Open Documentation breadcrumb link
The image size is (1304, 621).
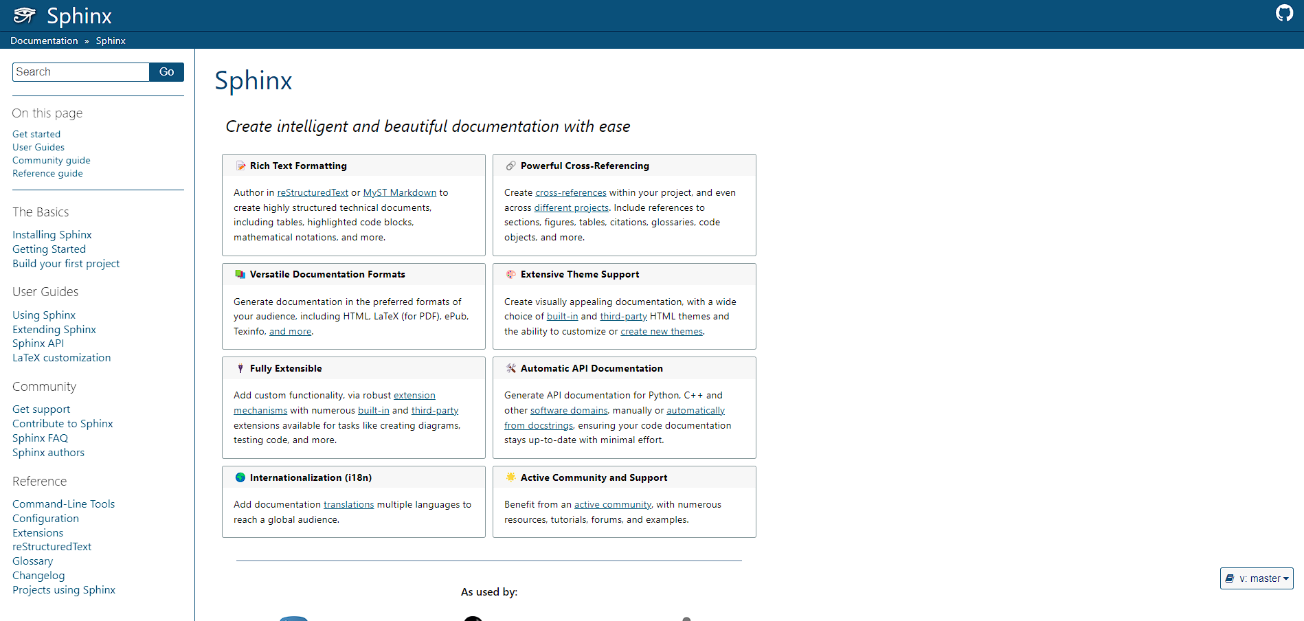pyautogui.click(x=44, y=41)
